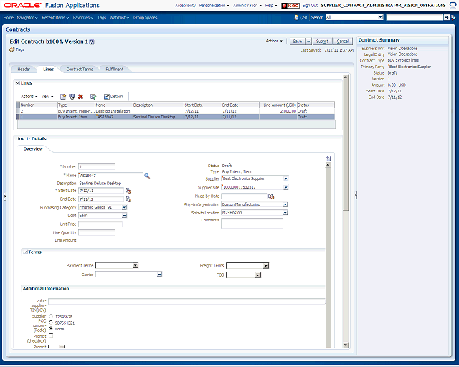
Task: Click the help icon in Overview panel
Action: pyautogui.click(x=328, y=158)
